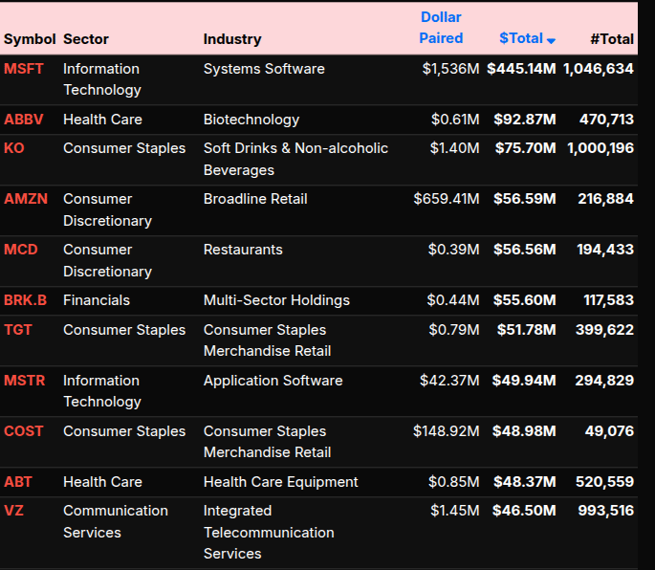Select the KO symbol link

click(14, 148)
